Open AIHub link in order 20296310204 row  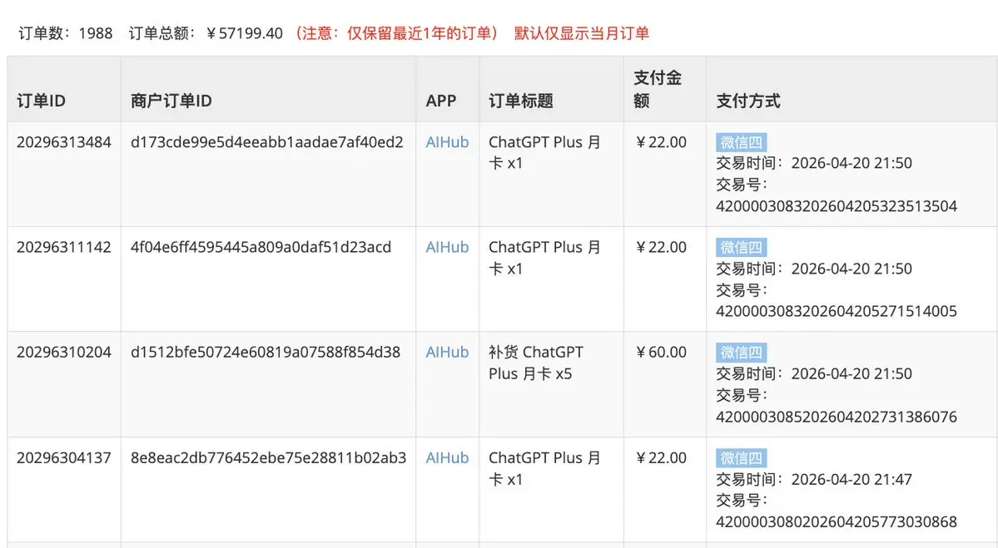coord(447,353)
